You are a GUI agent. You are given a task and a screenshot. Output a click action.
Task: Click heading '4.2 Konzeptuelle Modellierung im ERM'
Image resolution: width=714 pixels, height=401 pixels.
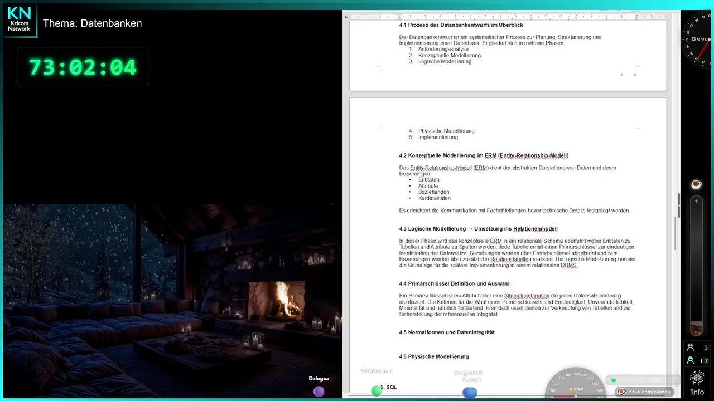(x=484, y=155)
